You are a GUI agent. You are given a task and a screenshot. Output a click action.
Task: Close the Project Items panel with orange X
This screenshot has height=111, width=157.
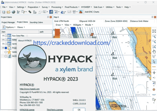51,17
